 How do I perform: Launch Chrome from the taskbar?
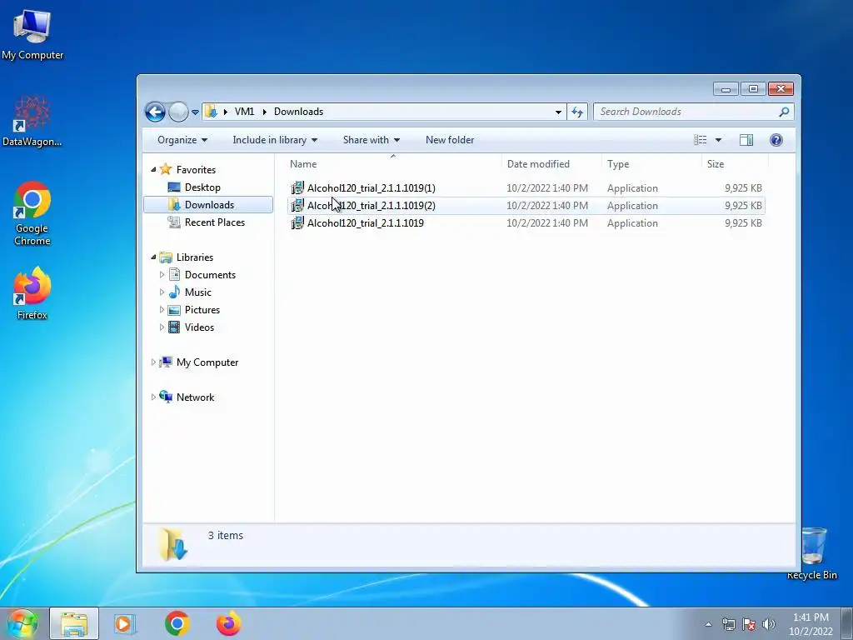tap(177, 623)
